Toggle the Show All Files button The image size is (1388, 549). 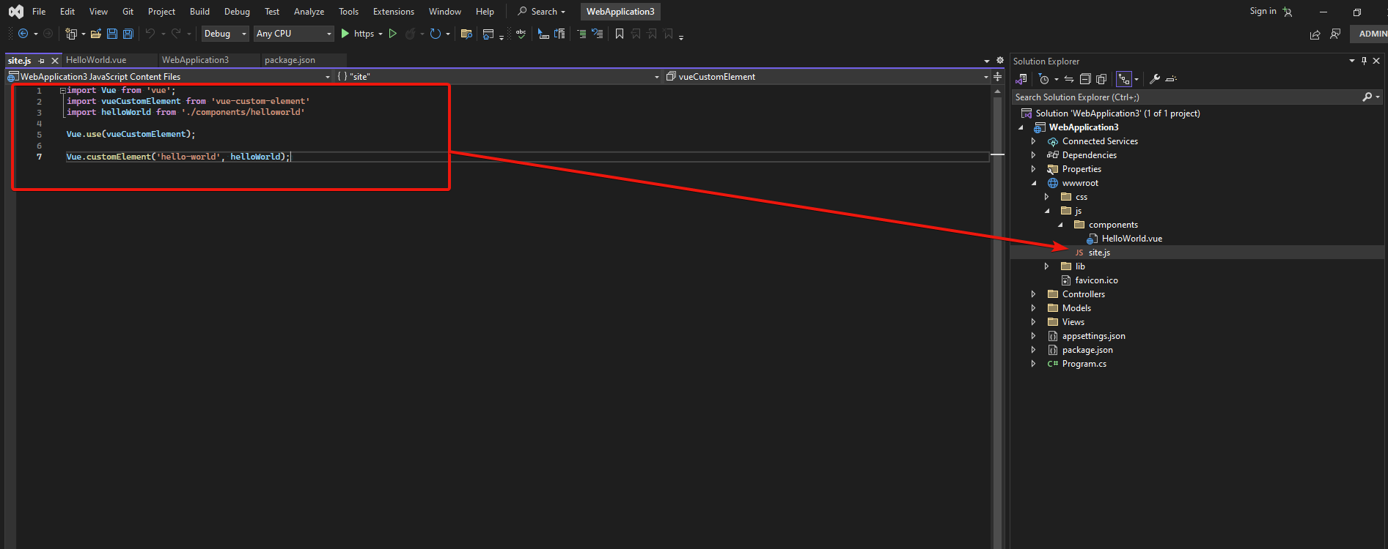pos(1101,79)
